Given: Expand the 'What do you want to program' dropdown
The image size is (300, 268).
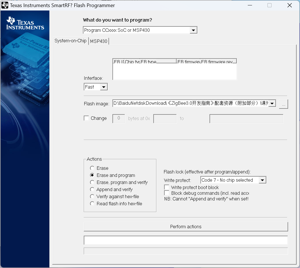Looking at the screenshot, I should point(193,30).
